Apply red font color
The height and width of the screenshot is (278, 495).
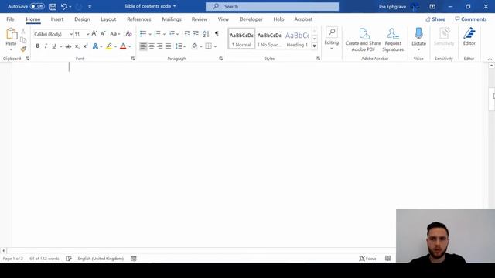123,46
